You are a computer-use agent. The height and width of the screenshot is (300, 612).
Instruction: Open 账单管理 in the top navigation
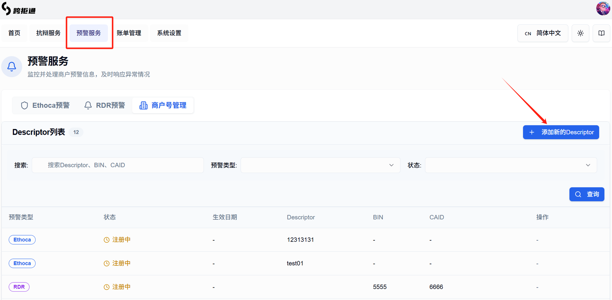point(129,33)
